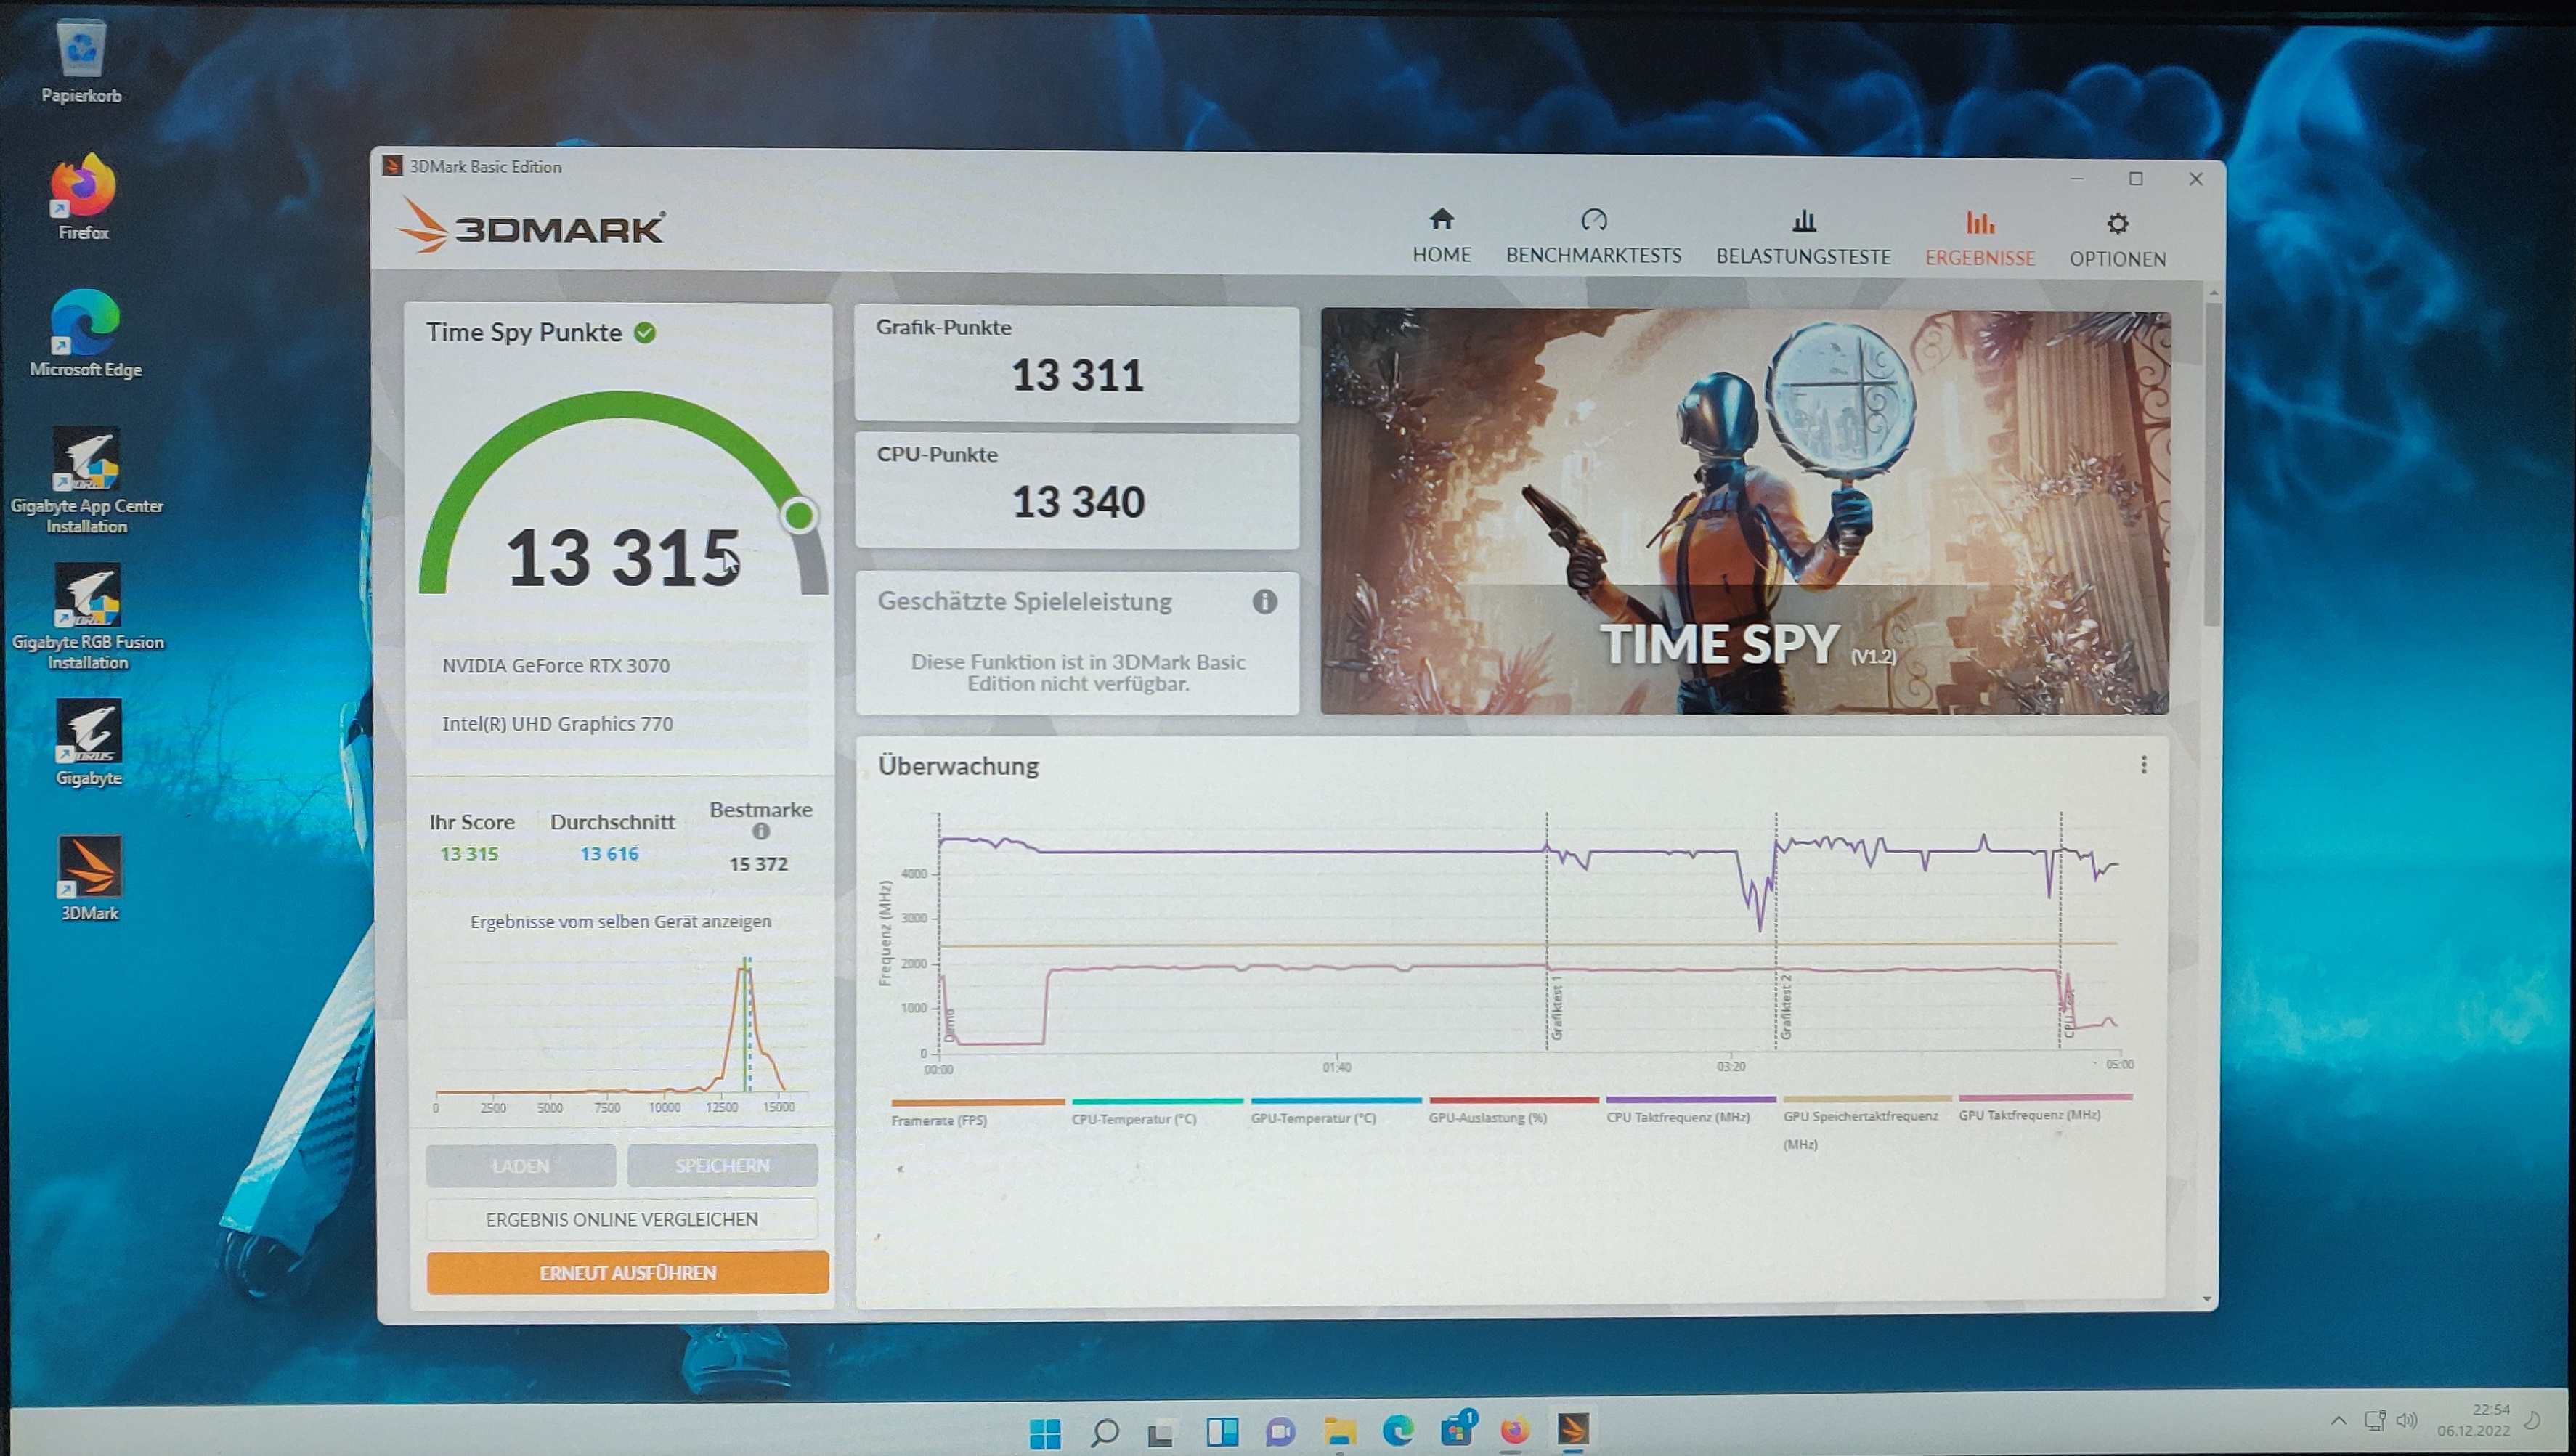Viewport: 2576px width, 1456px height.
Task: Open Überwachung three-dot menu
Action: coord(2143,765)
